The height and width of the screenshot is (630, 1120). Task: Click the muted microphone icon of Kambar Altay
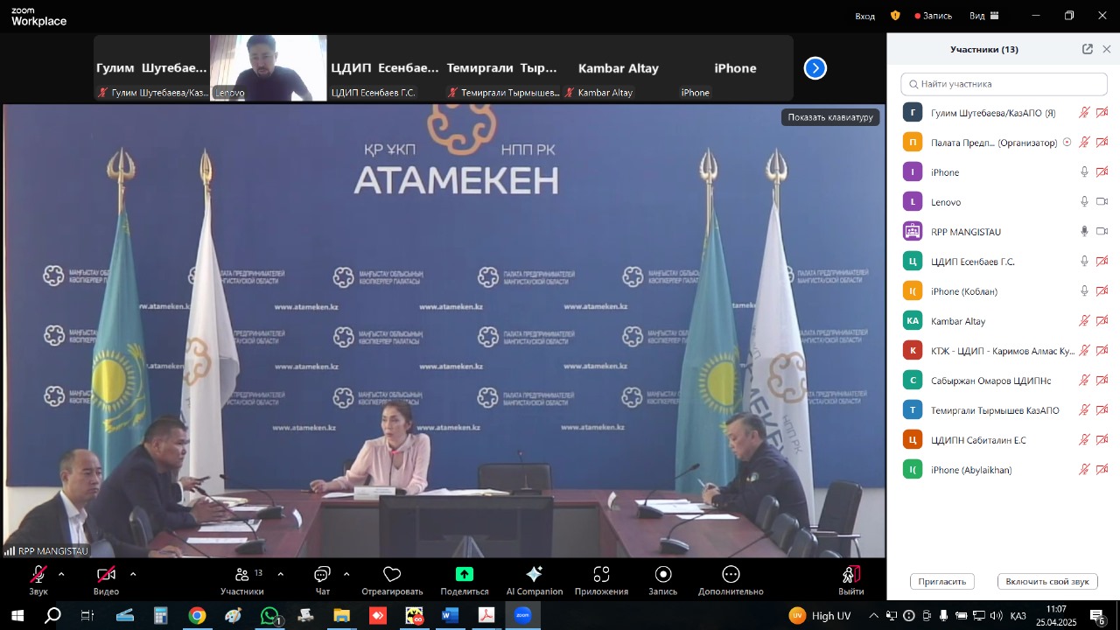coord(1084,321)
